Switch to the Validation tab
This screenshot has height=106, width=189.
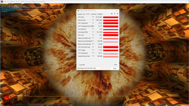tap(100, 14)
